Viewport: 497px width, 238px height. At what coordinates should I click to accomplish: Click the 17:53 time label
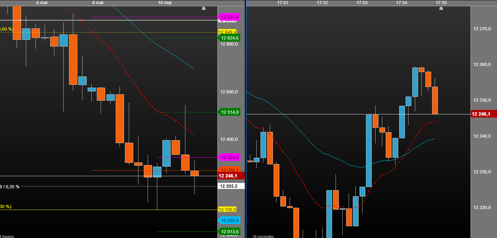tap(362, 3)
